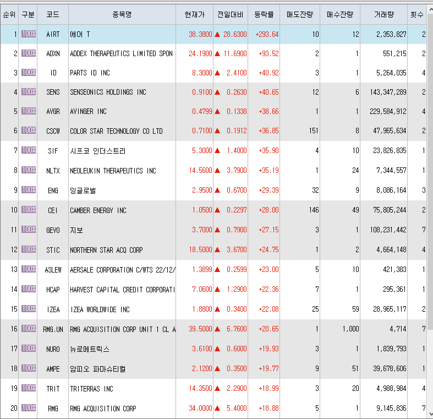Screen dimensions: 433x419
Task: Select the 암피오 파마슈티컬 name
Action: point(98,369)
